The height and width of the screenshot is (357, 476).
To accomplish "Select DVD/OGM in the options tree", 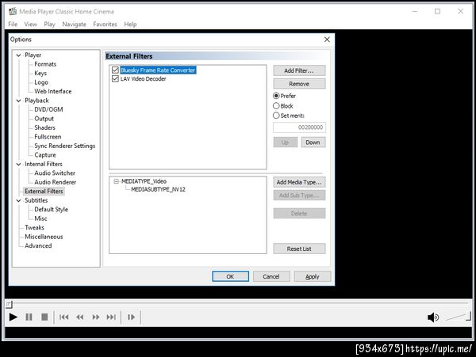I will (48, 109).
